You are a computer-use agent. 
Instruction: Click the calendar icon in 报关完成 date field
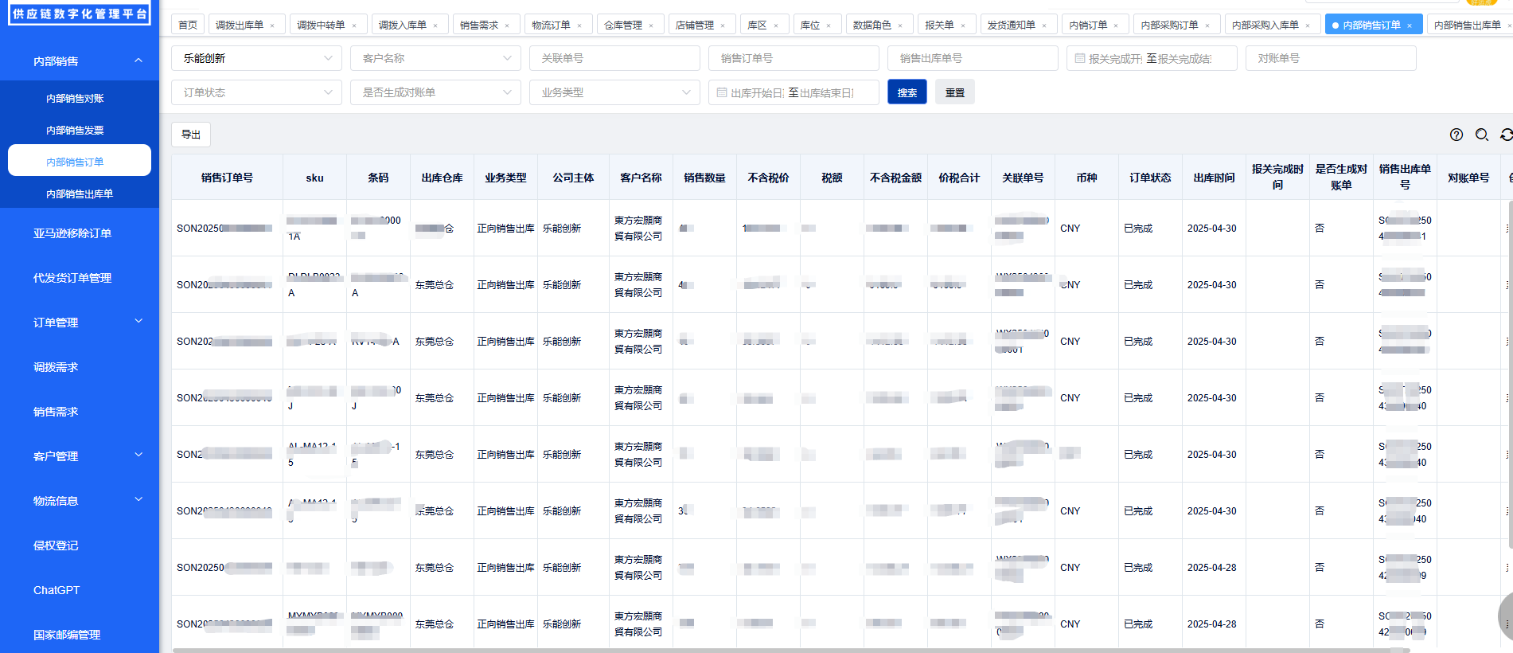[x=1080, y=58]
